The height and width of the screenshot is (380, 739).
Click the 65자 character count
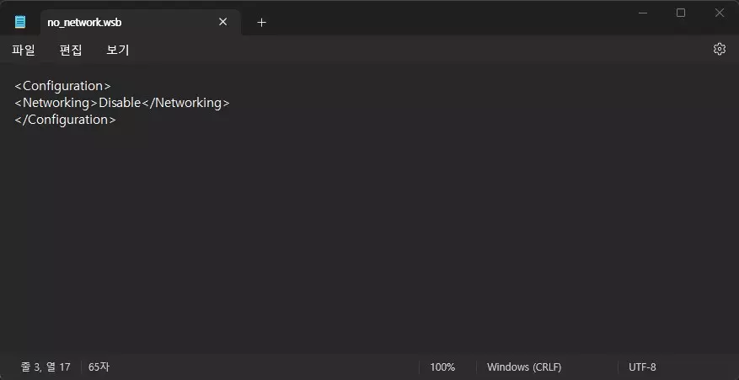coord(99,367)
